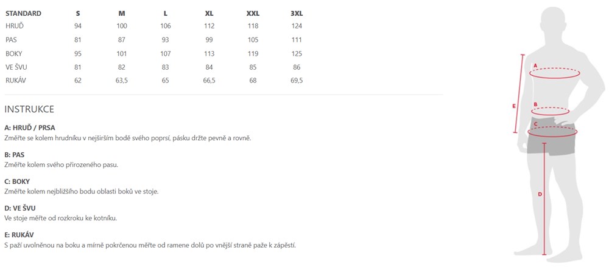This screenshot has height=267, width=609.
Task: Click the waist marker B on figure
Action: (x=535, y=104)
